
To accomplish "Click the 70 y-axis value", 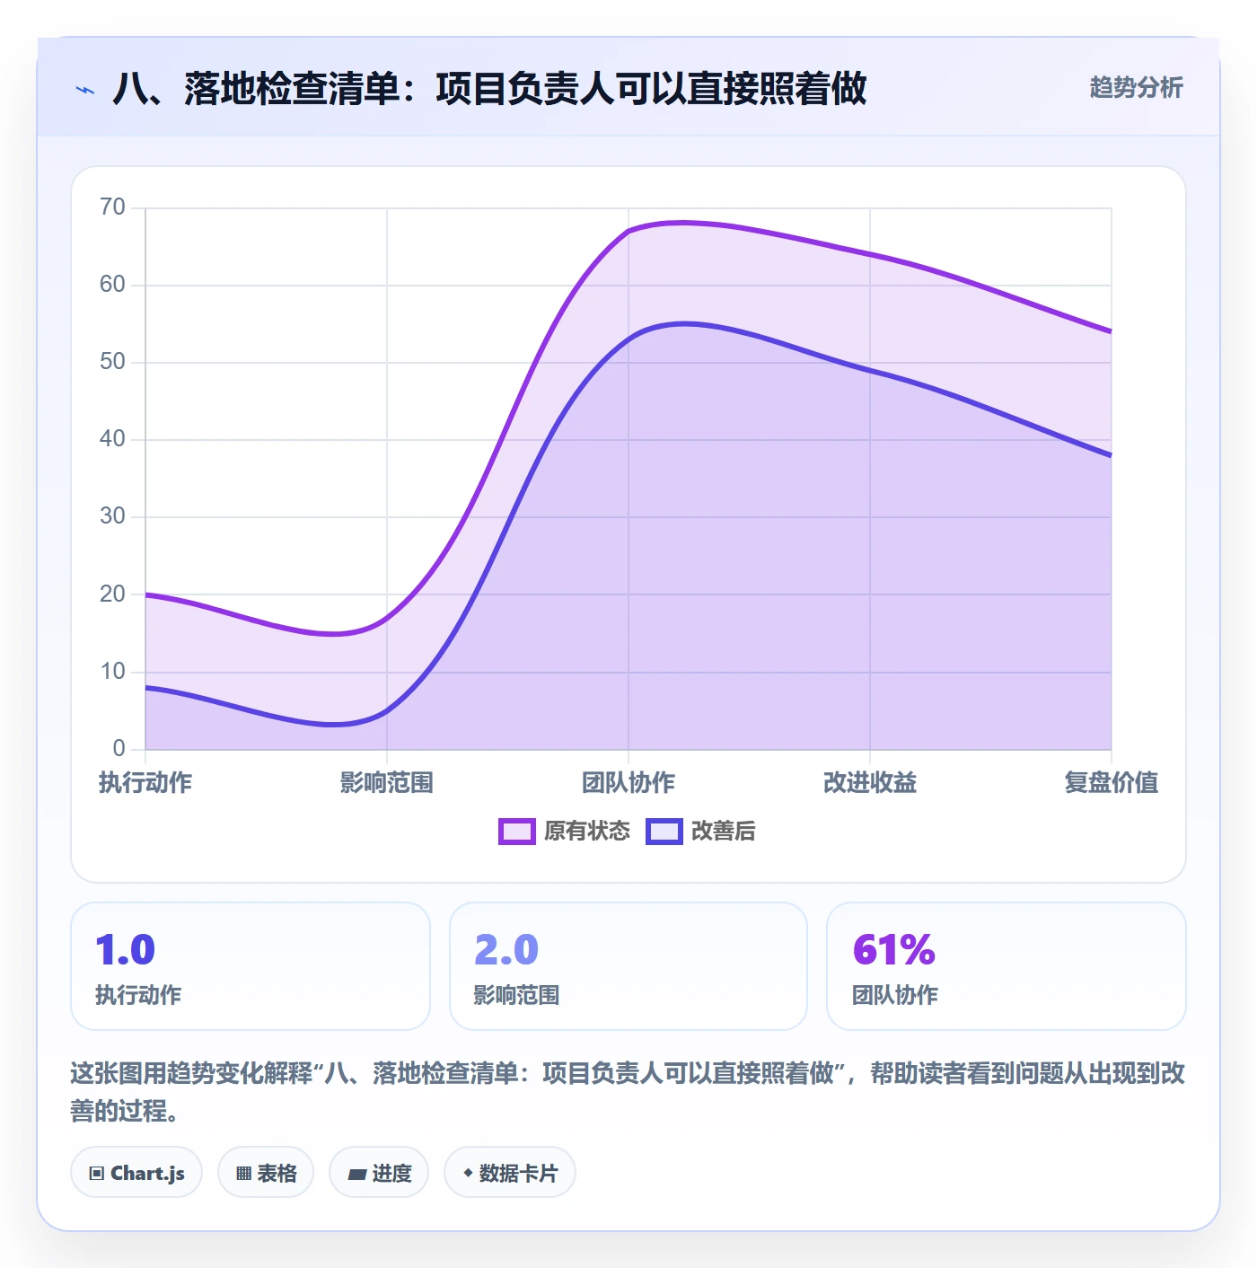I will pyautogui.click(x=113, y=207).
